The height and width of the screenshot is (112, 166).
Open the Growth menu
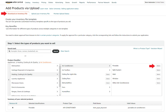click(x=74, y=2)
